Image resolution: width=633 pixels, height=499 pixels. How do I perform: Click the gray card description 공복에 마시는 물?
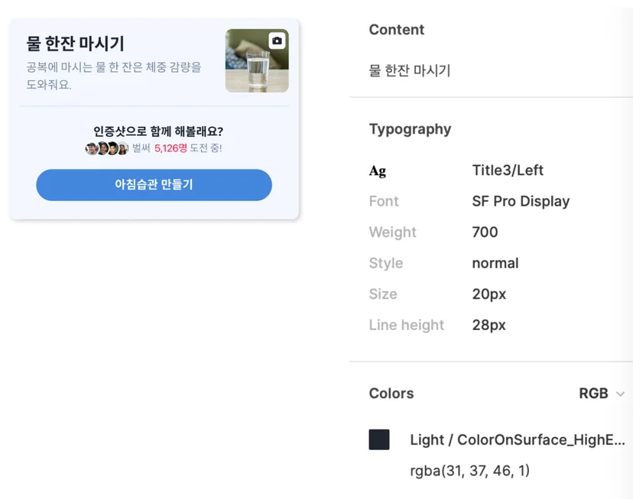tap(113, 76)
